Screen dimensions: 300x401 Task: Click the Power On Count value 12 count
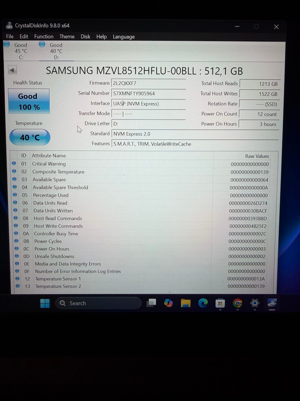click(259, 114)
